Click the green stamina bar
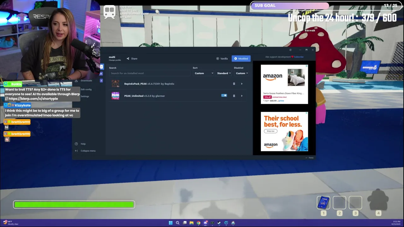 pyautogui.click(x=74, y=205)
